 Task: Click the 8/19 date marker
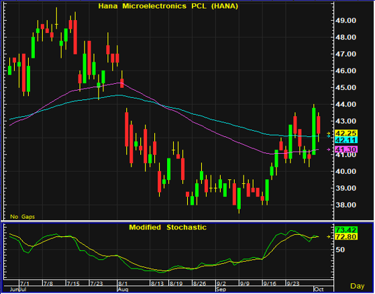pos(176,284)
